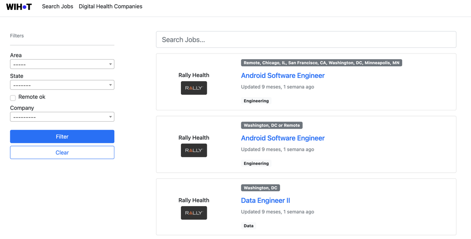Click Engineering tag in first job card

(x=256, y=101)
